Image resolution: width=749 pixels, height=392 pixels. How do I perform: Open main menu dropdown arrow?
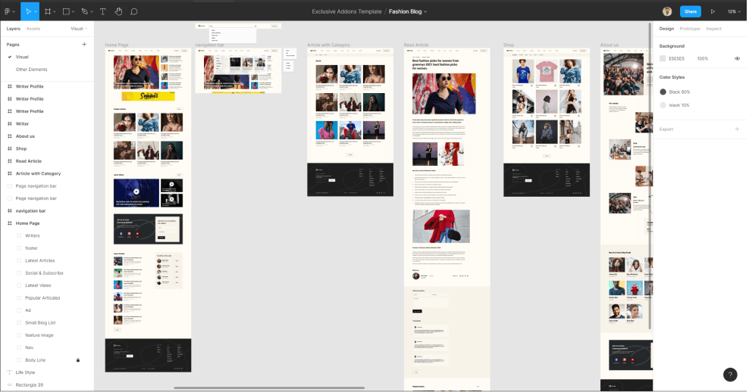coord(14,12)
